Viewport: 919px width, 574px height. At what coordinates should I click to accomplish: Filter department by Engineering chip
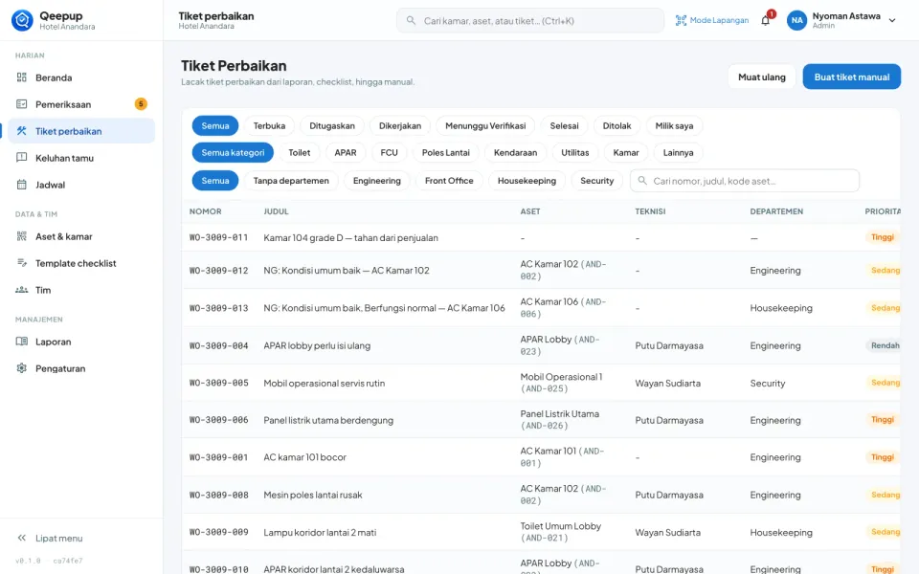point(377,181)
